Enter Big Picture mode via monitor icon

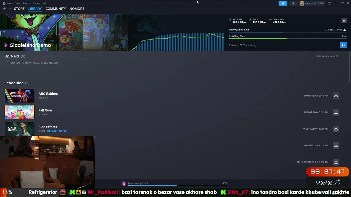329,3
